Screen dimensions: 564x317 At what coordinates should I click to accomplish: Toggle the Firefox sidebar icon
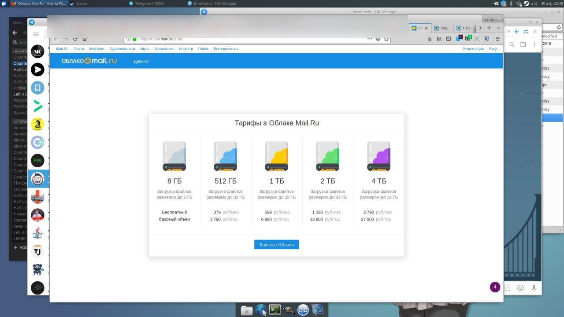pos(449,39)
